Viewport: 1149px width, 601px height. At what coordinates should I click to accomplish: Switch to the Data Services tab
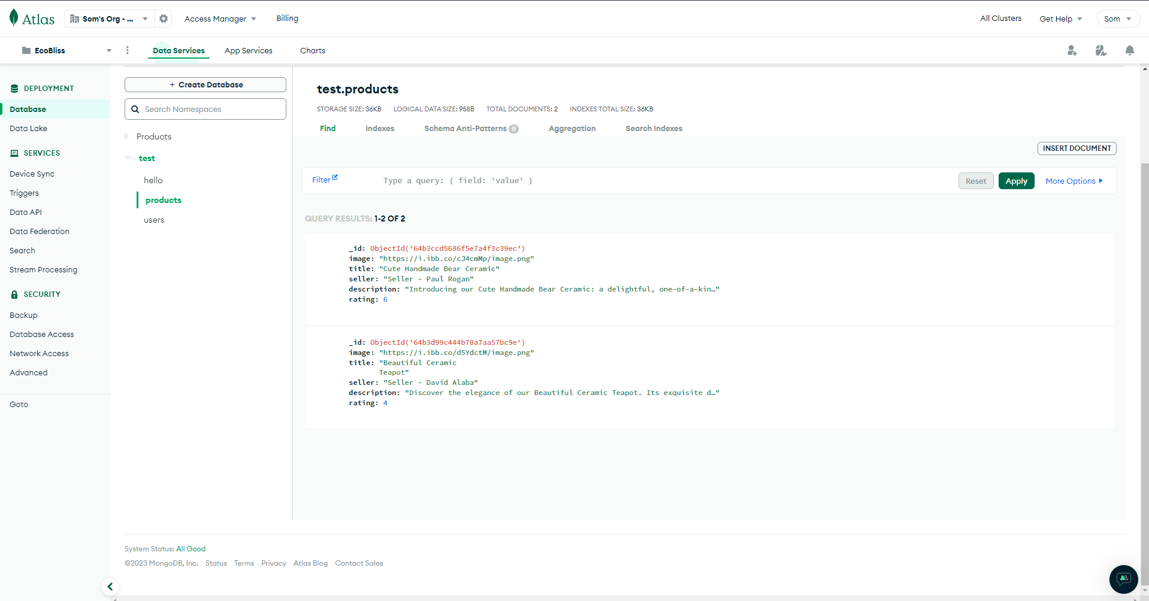179,51
